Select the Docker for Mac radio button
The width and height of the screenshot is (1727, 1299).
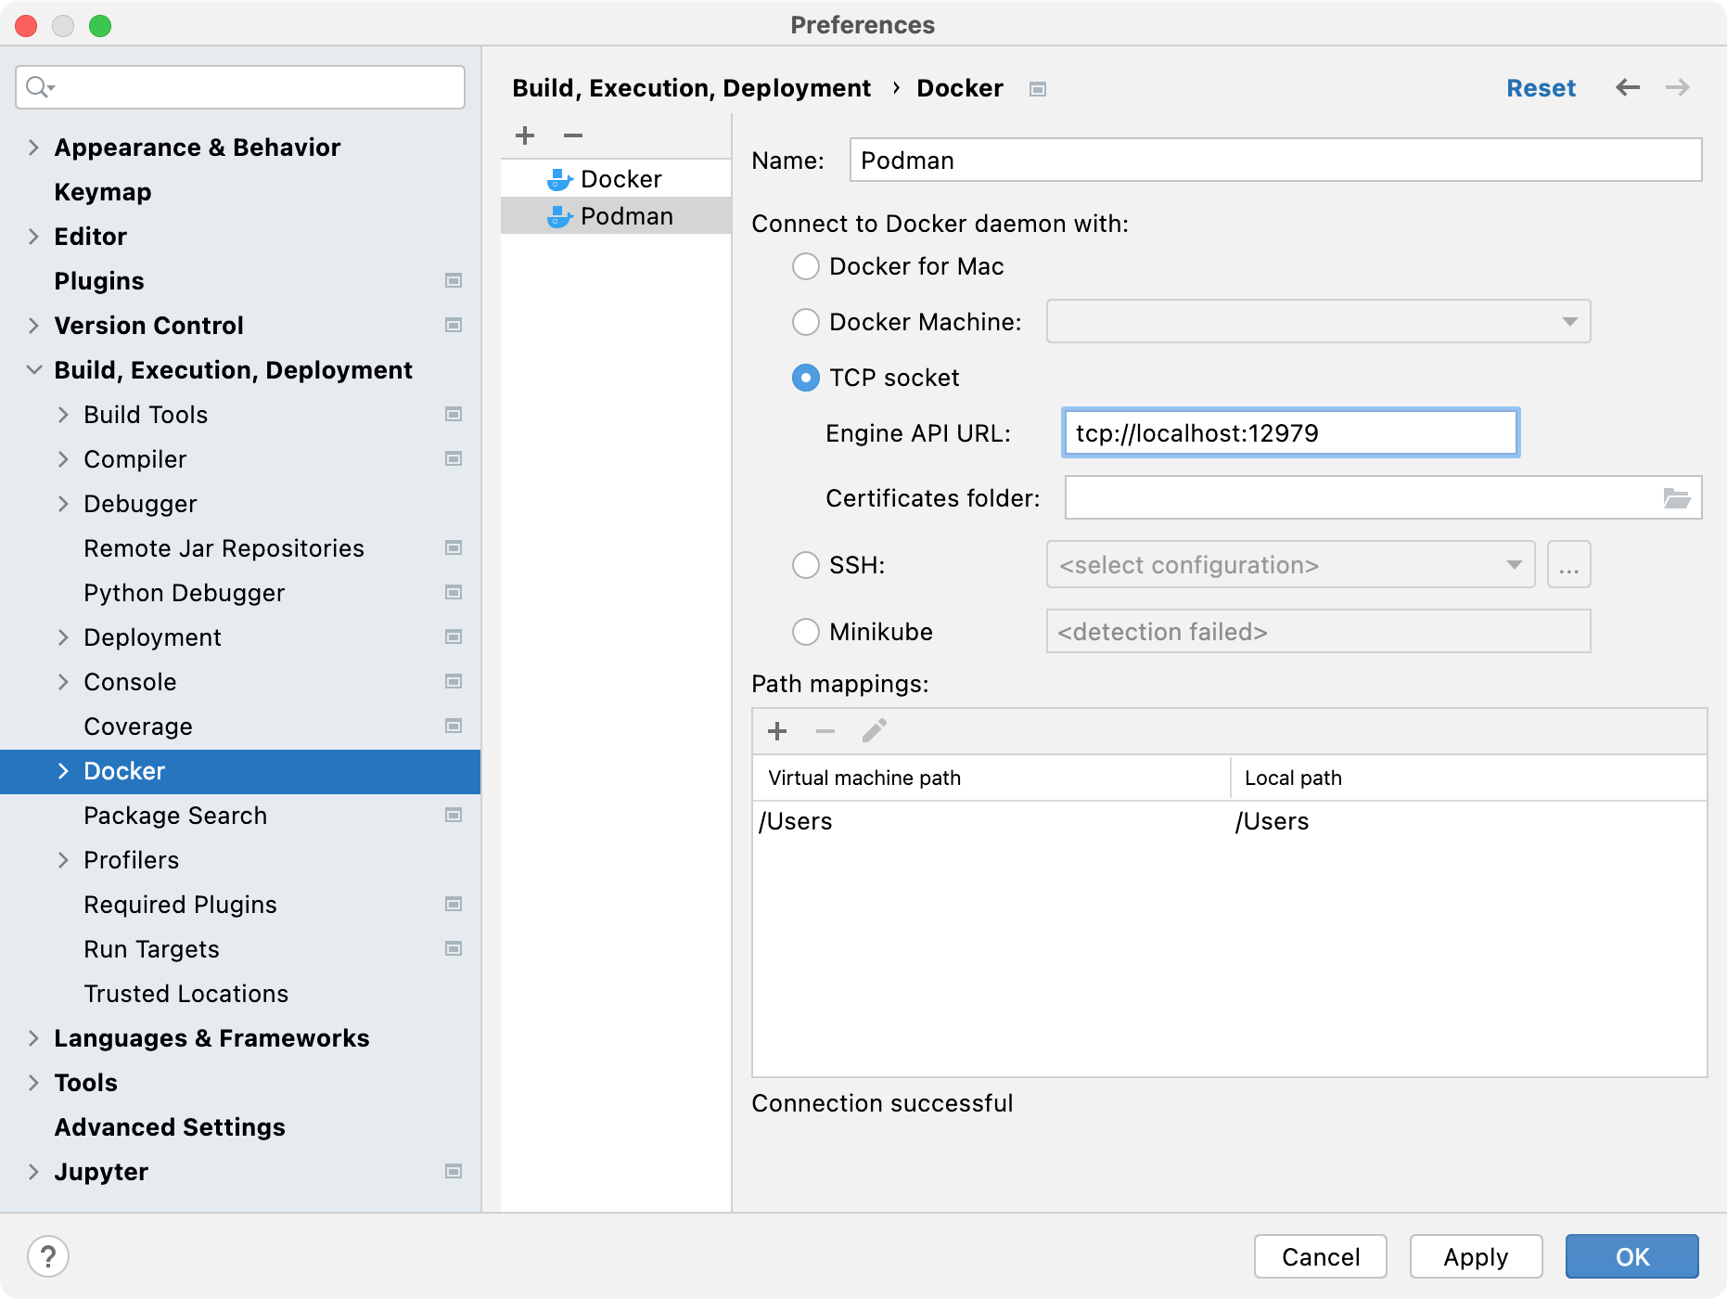(805, 266)
